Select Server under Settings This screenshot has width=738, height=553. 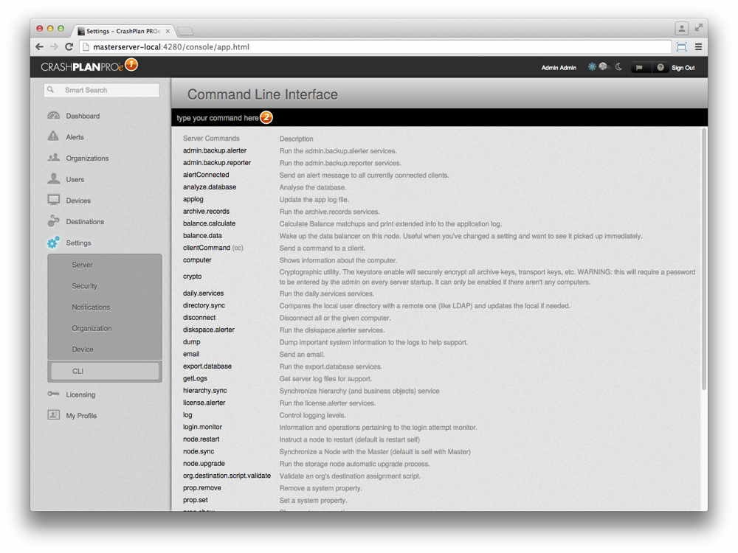click(82, 265)
